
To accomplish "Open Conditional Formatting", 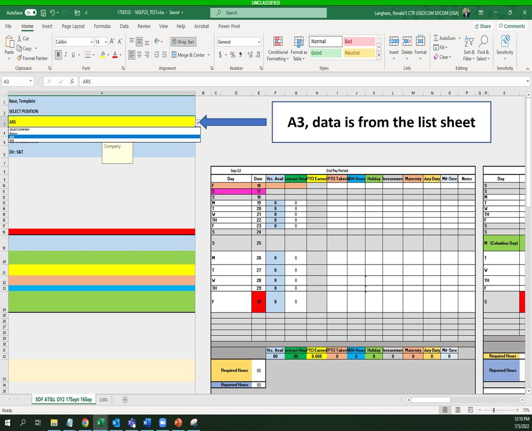I will click(x=278, y=47).
